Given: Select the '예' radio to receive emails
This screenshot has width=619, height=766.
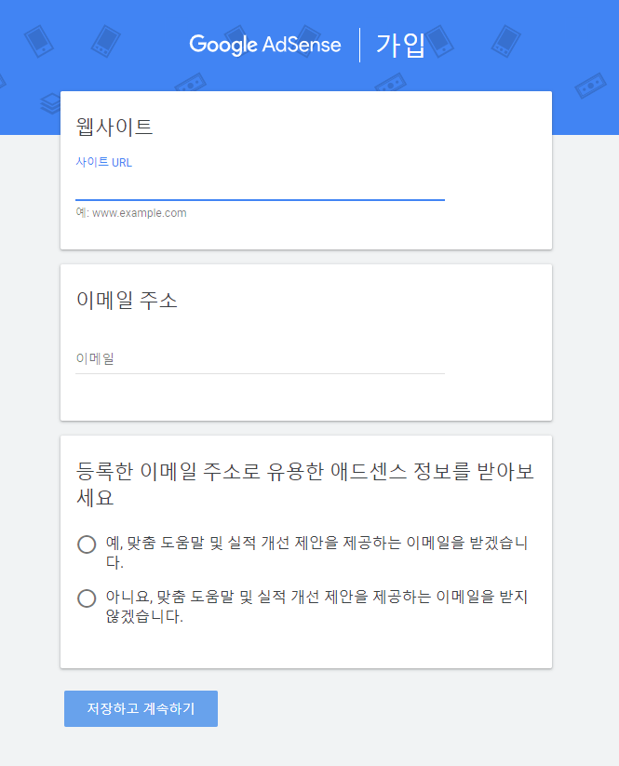Looking at the screenshot, I should tap(87, 544).
